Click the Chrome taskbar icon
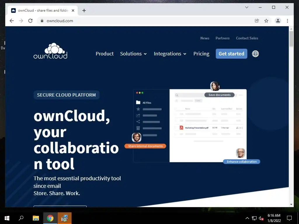299x224 pixels. point(50,218)
